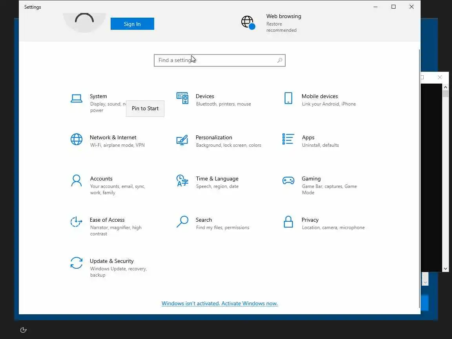This screenshot has height=339, width=452.
Task: Click scroll-down arrow in the background window
Action: pos(445,269)
